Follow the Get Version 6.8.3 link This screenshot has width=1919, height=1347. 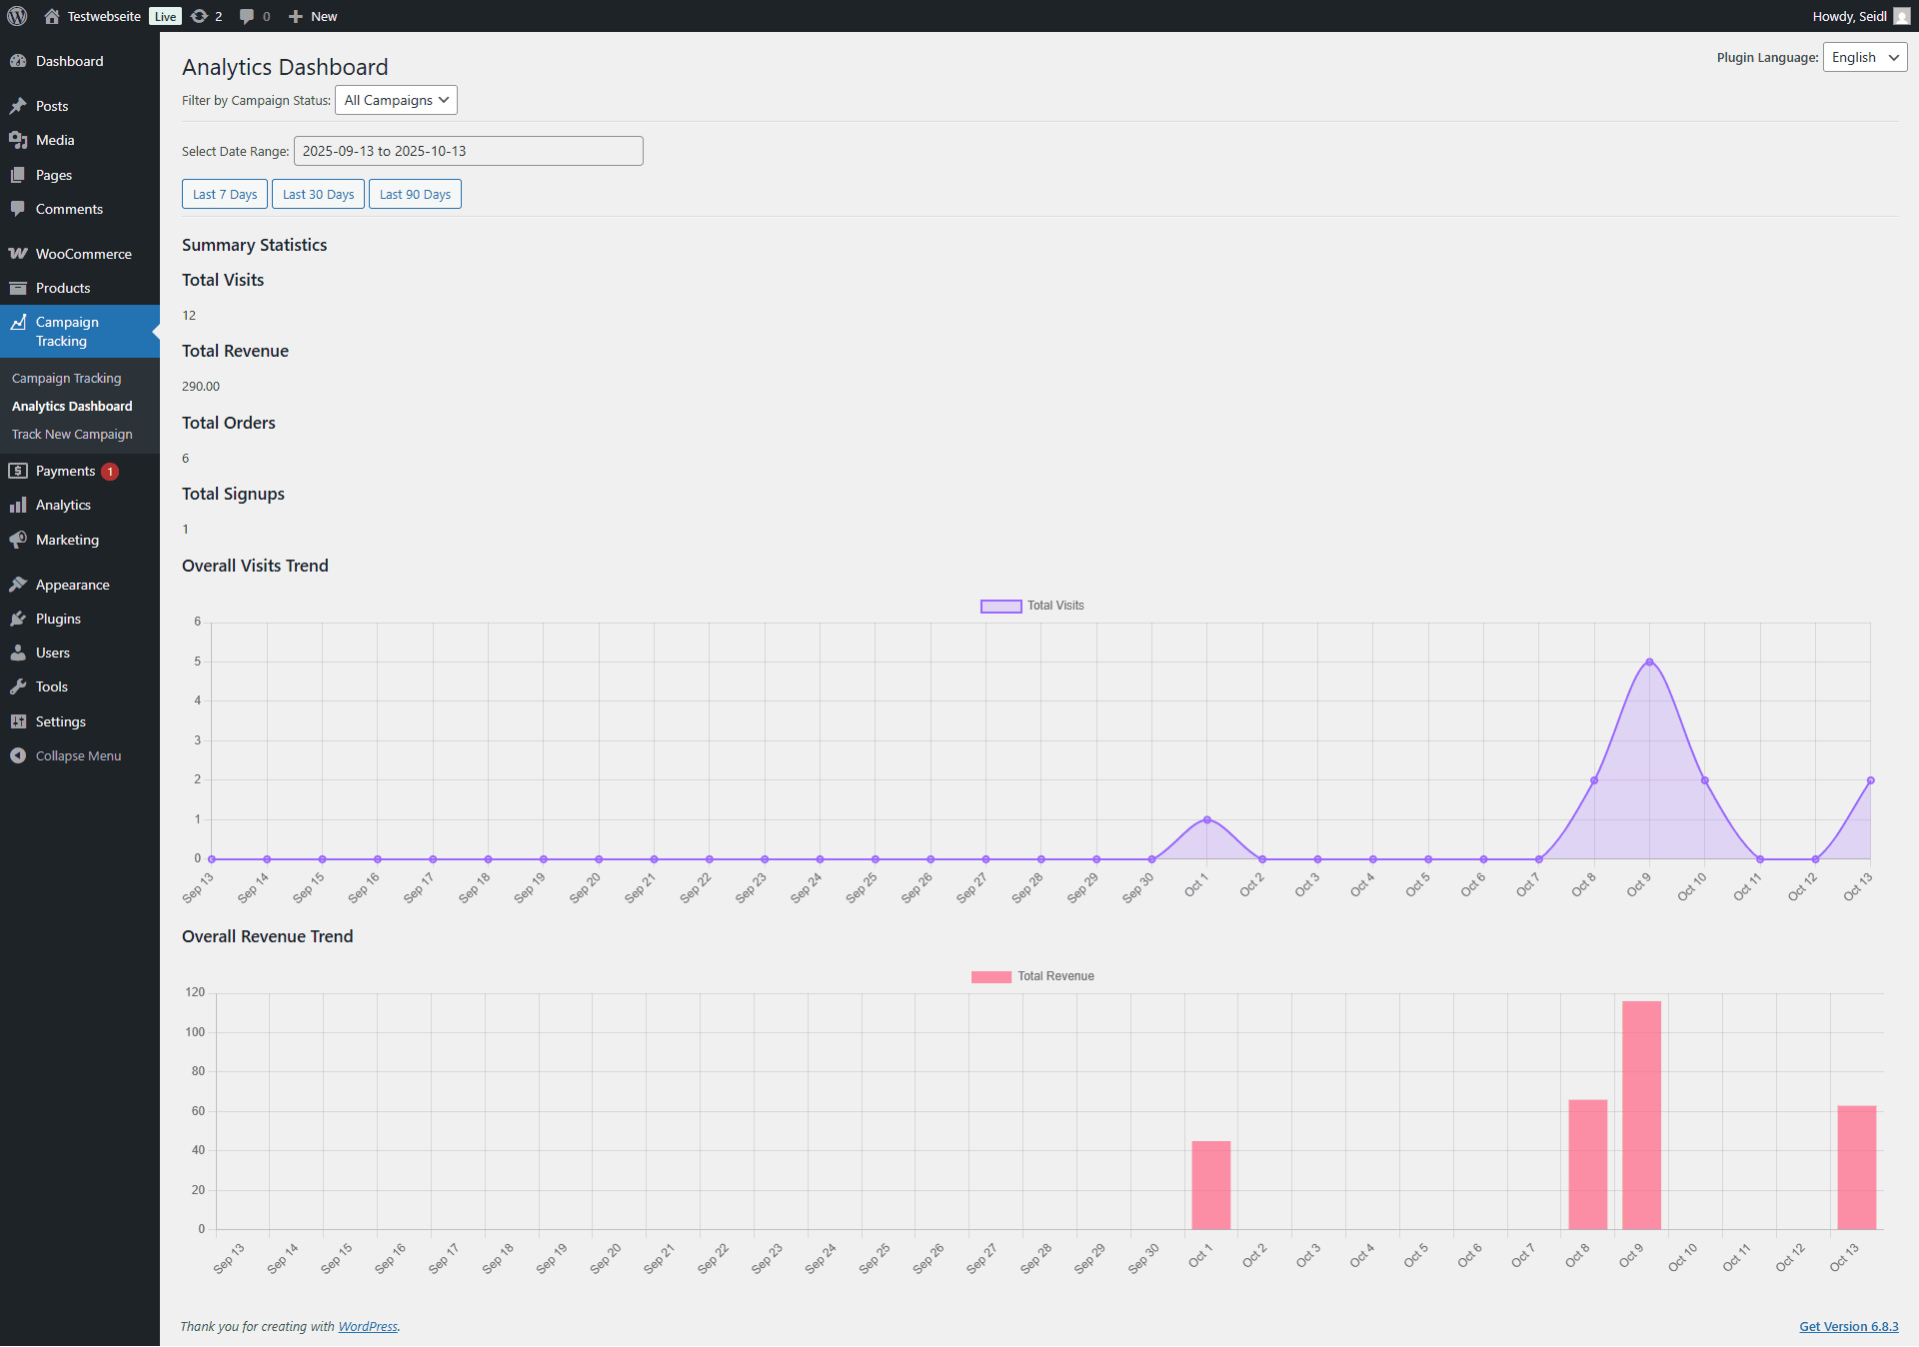pyautogui.click(x=1848, y=1326)
